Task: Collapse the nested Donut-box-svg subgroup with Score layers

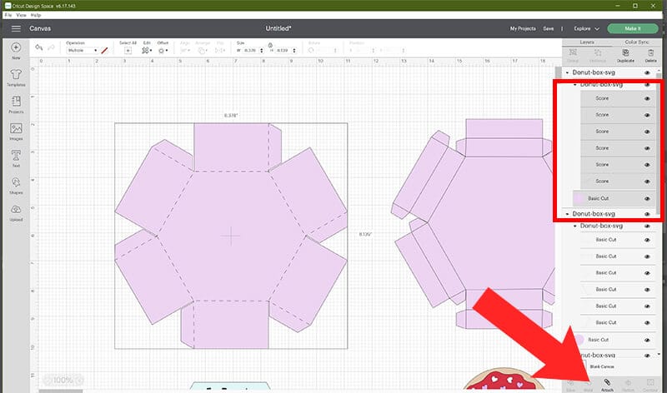Action: (x=575, y=85)
